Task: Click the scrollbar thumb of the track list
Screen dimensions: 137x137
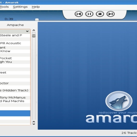Action: 34,36
